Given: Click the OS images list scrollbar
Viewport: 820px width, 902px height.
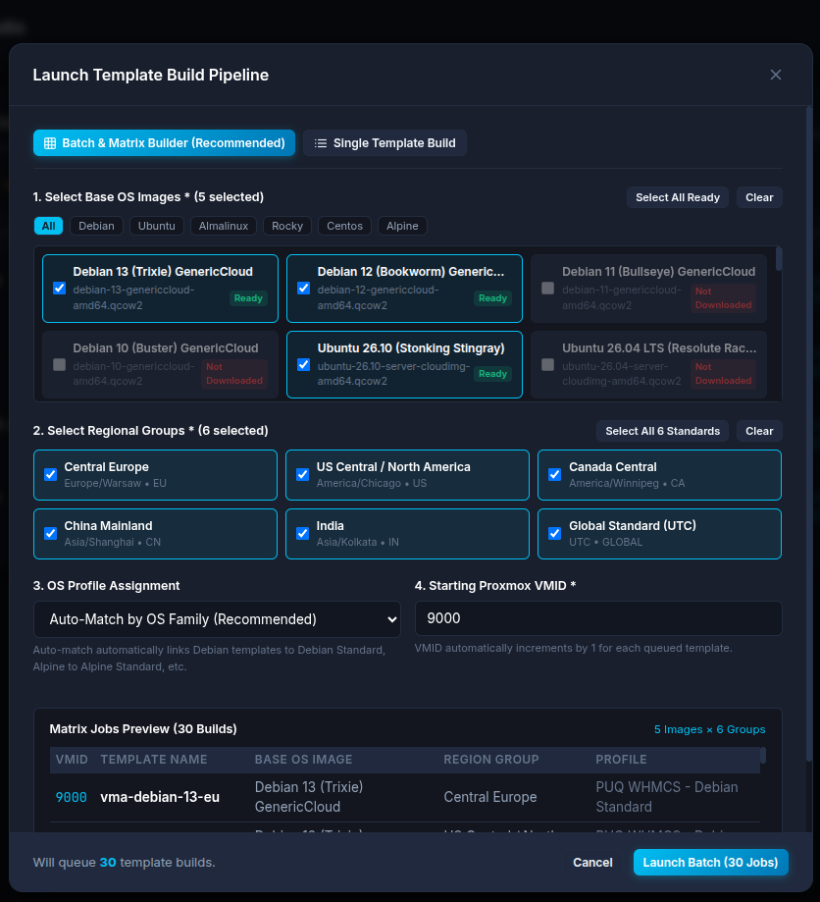Looking at the screenshot, I should pos(779,258).
